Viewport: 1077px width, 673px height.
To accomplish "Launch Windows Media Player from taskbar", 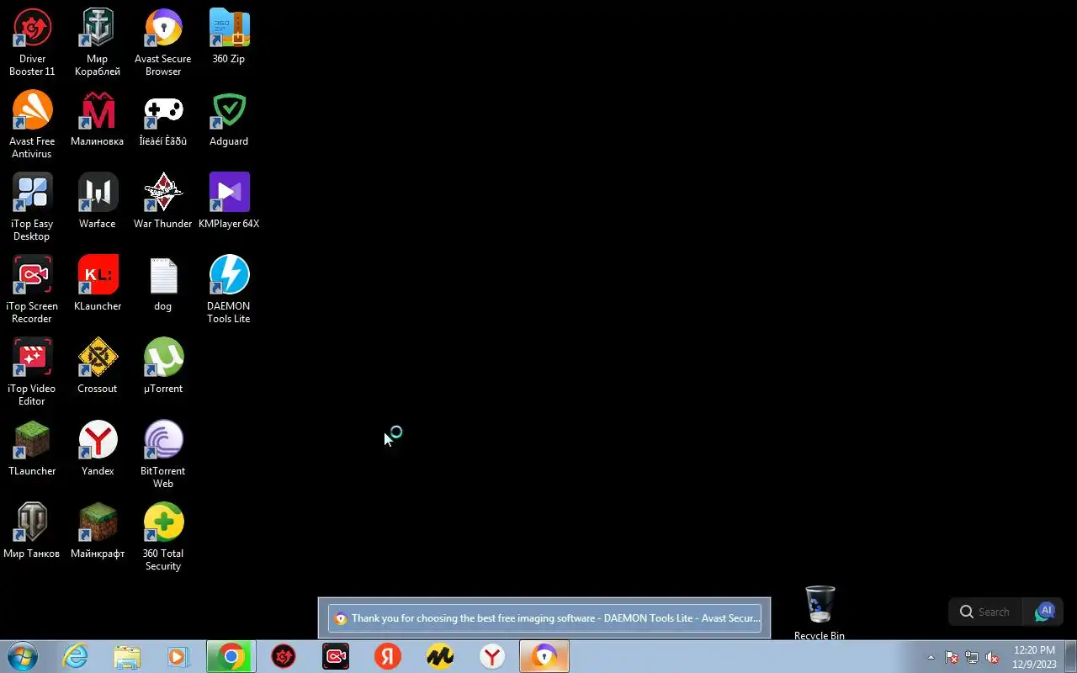I will coord(178,656).
